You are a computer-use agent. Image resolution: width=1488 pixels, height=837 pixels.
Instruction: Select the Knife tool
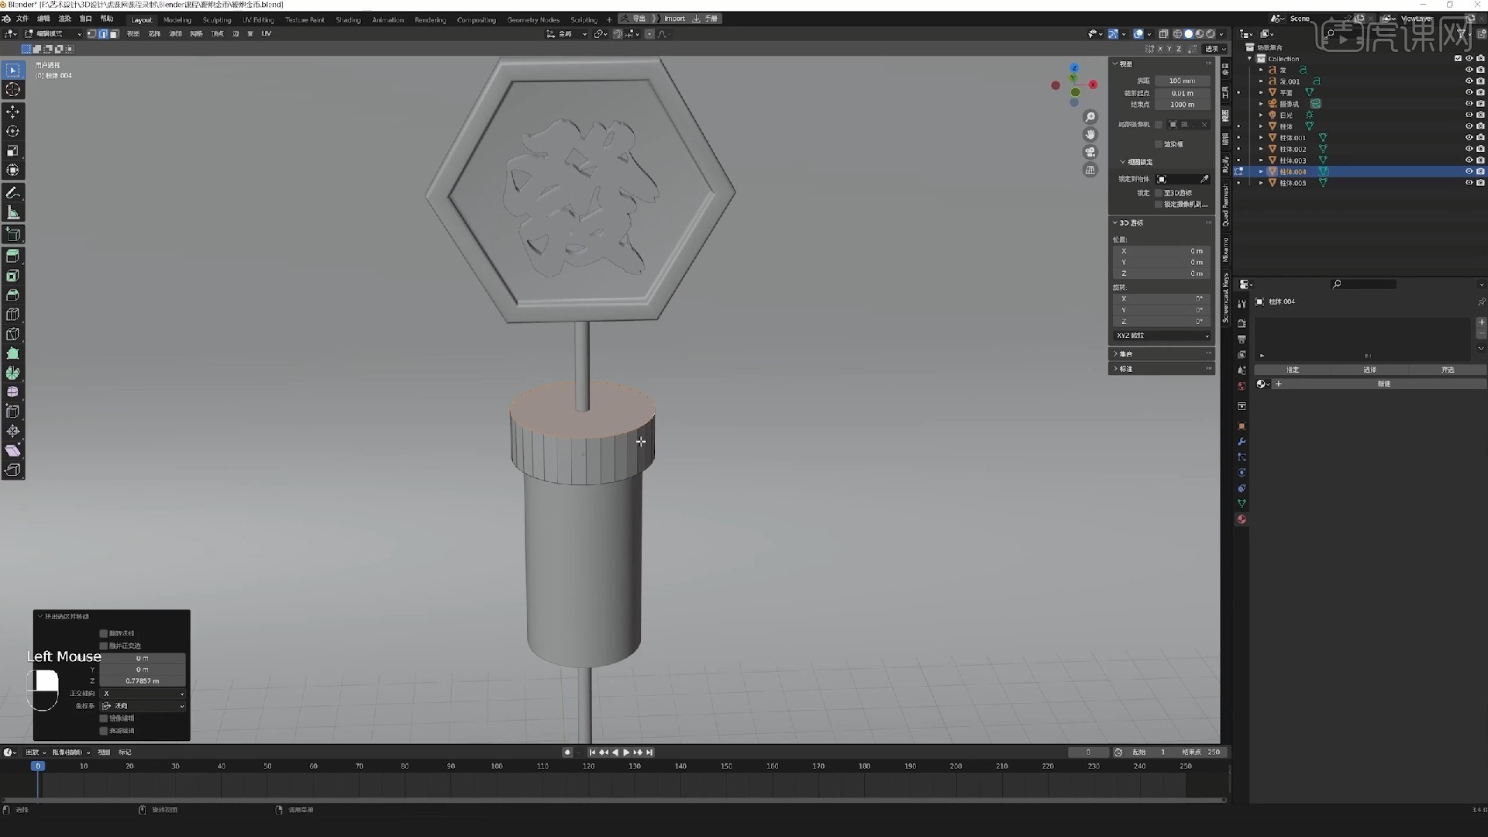pyautogui.click(x=13, y=334)
